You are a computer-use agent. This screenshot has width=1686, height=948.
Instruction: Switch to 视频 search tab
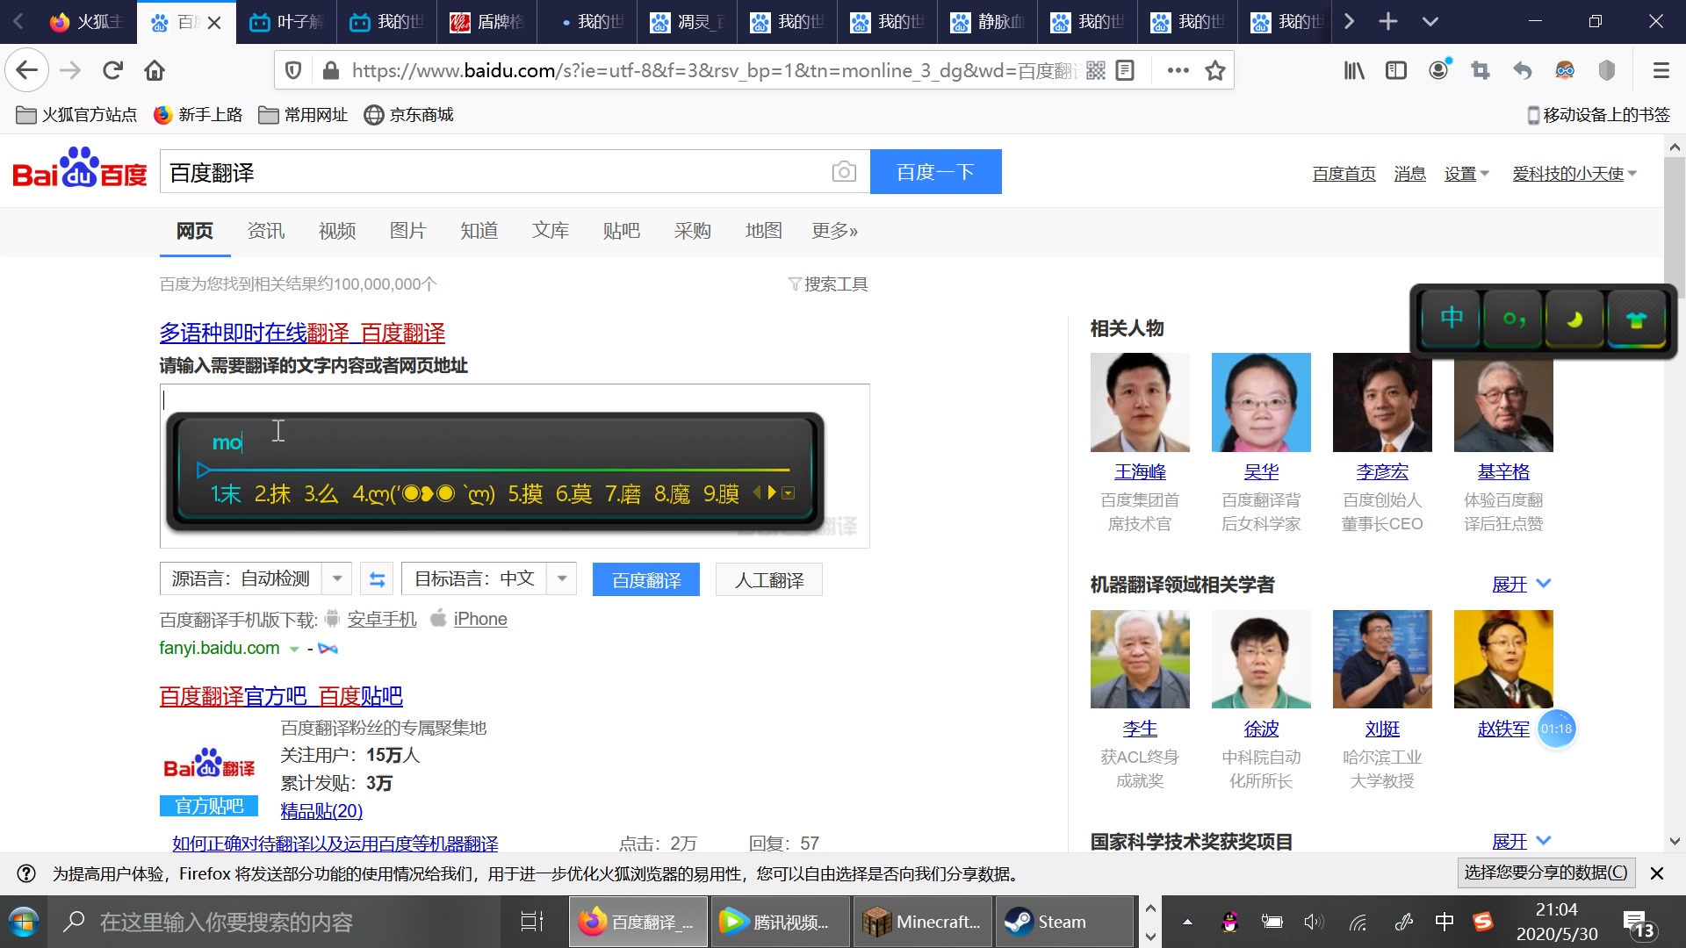coord(337,230)
